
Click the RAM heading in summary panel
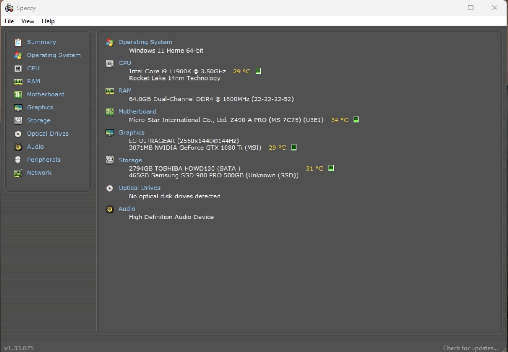point(125,90)
